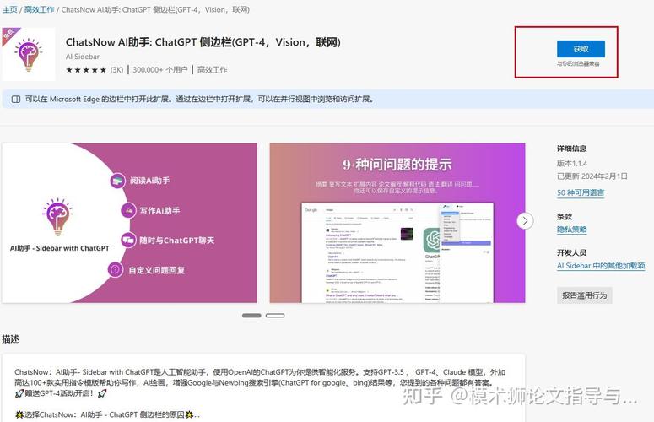654x422 pixels.
Task: Click the 高效工作 category label beside user count
Action: 213,70
